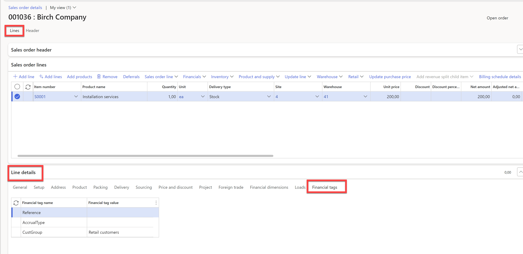This screenshot has height=254, width=523.
Task: Select the Add lines icon
Action: tap(41, 76)
